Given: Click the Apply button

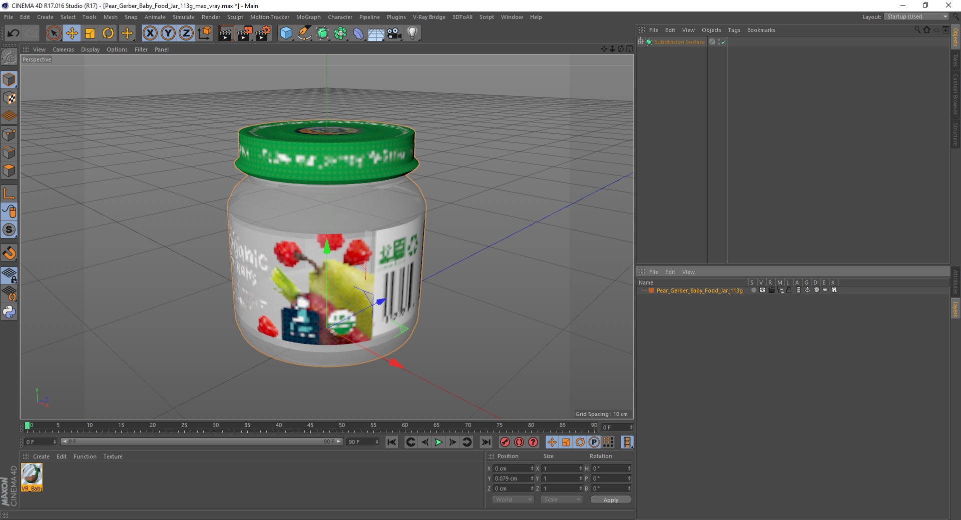Looking at the screenshot, I should 611,499.
